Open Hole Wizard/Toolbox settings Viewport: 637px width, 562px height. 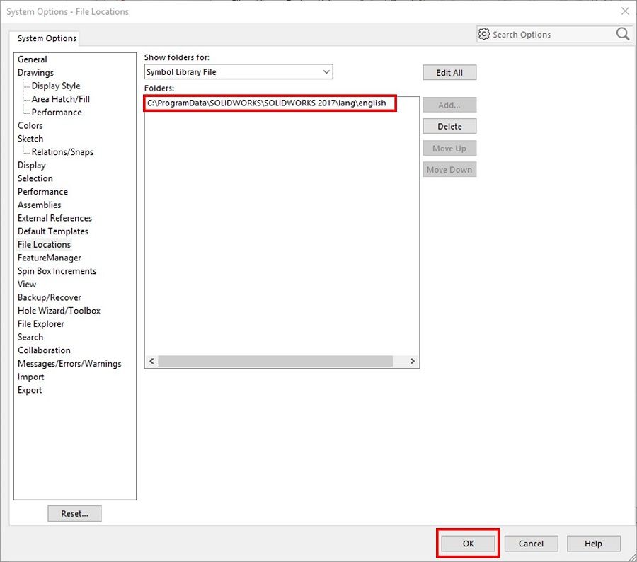pos(59,311)
